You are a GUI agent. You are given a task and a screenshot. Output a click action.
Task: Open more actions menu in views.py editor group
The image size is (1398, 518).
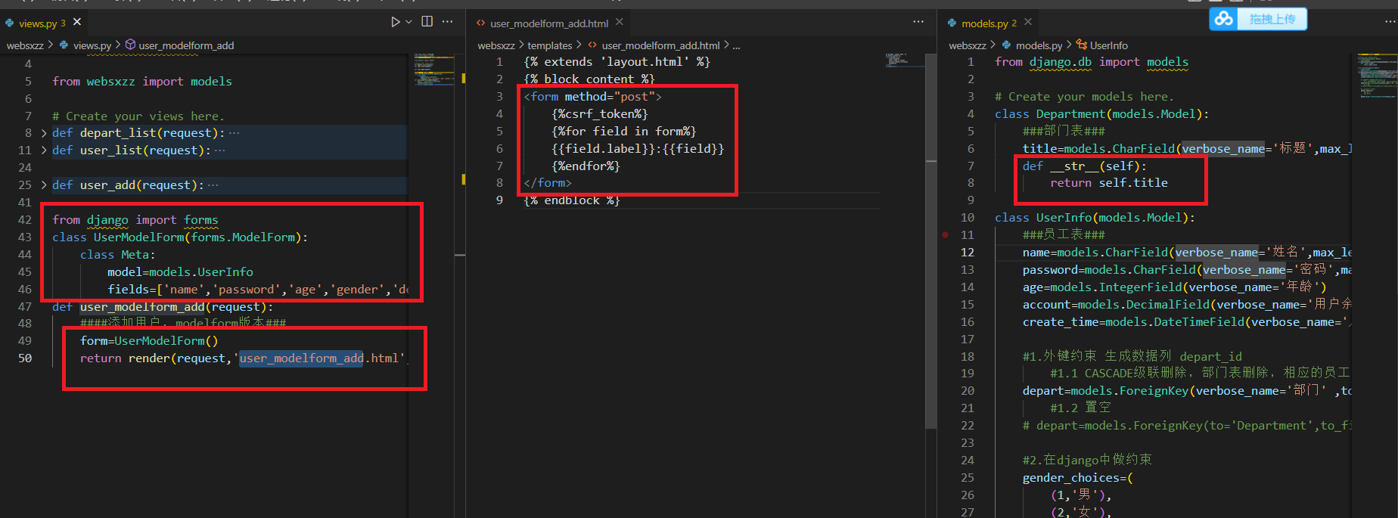448,22
